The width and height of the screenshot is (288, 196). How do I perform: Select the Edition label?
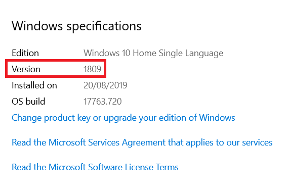click(x=25, y=53)
